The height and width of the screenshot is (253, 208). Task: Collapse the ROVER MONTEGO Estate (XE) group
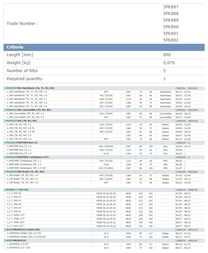coord(5,230)
